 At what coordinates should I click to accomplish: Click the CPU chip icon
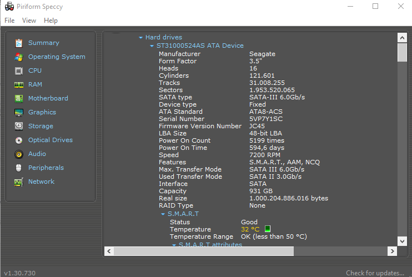tap(19, 70)
